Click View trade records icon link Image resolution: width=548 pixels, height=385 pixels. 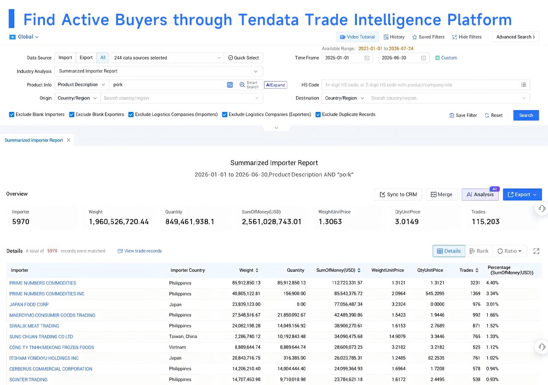120,251
